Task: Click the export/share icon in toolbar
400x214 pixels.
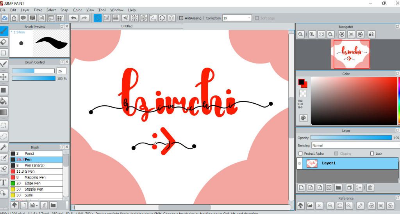Action: (14, 18)
